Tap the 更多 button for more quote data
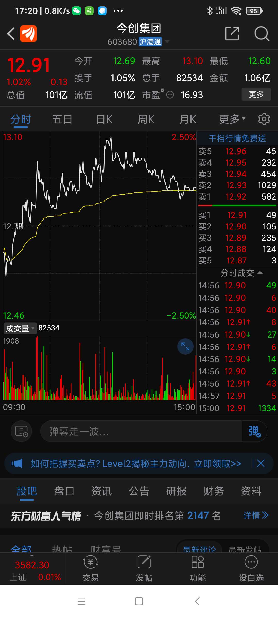278x618 pixels. [x=256, y=94]
